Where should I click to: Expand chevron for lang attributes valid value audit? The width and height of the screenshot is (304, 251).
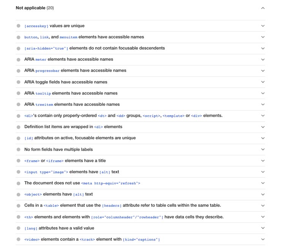tap(263, 228)
